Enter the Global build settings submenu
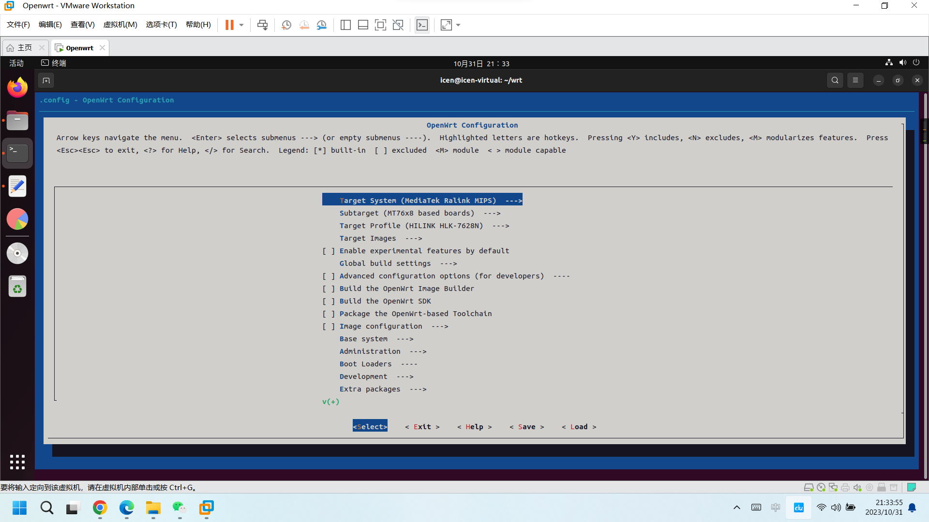This screenshot has height=522, width=929. (x=398, y=263)
